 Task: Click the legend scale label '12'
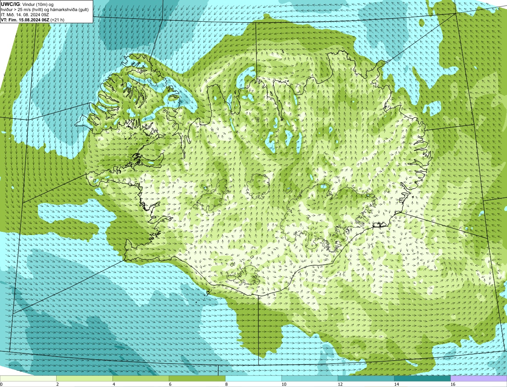tap(340, 384)
